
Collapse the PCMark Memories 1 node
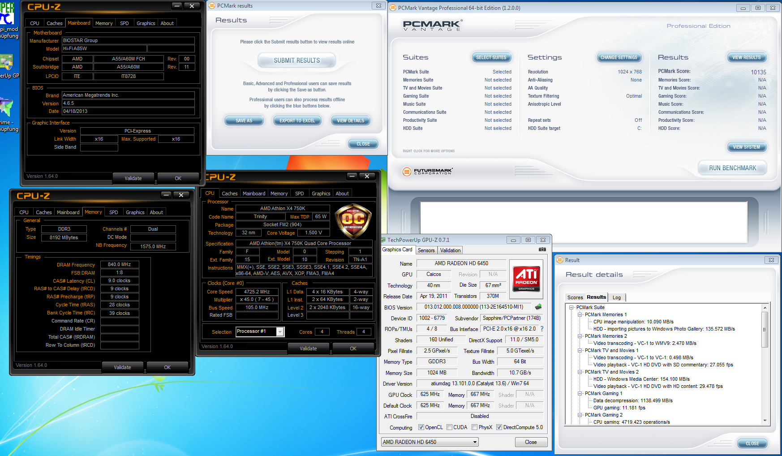pos(580,314)
